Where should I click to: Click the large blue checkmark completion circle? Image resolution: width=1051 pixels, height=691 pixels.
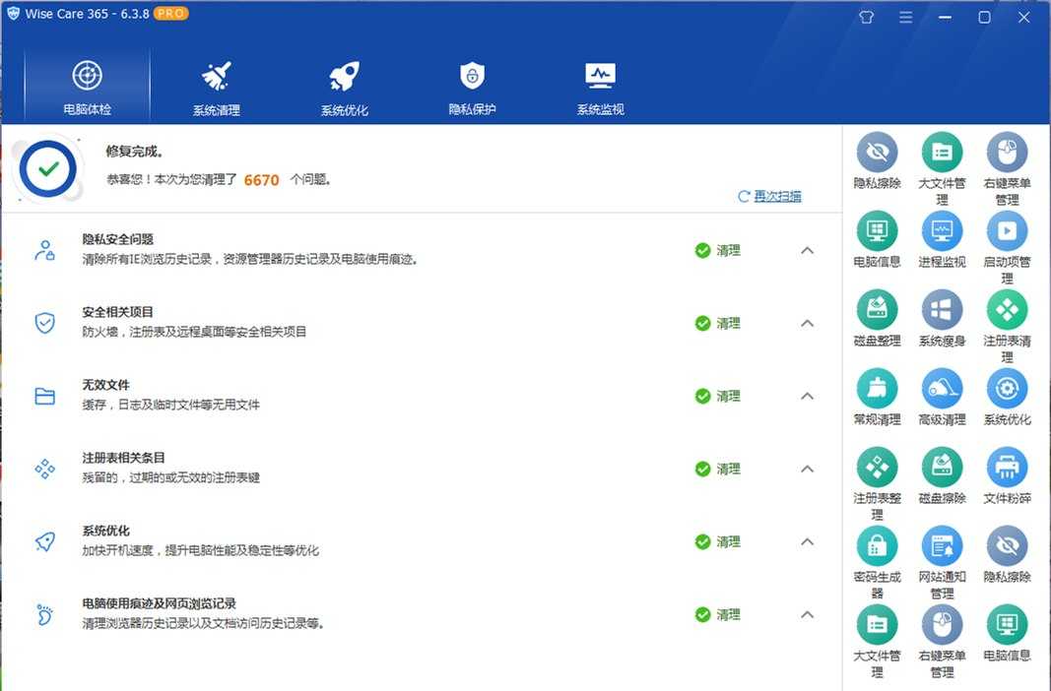(48, 168)
